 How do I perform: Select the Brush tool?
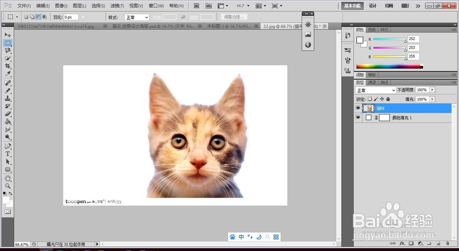(8, 91)
